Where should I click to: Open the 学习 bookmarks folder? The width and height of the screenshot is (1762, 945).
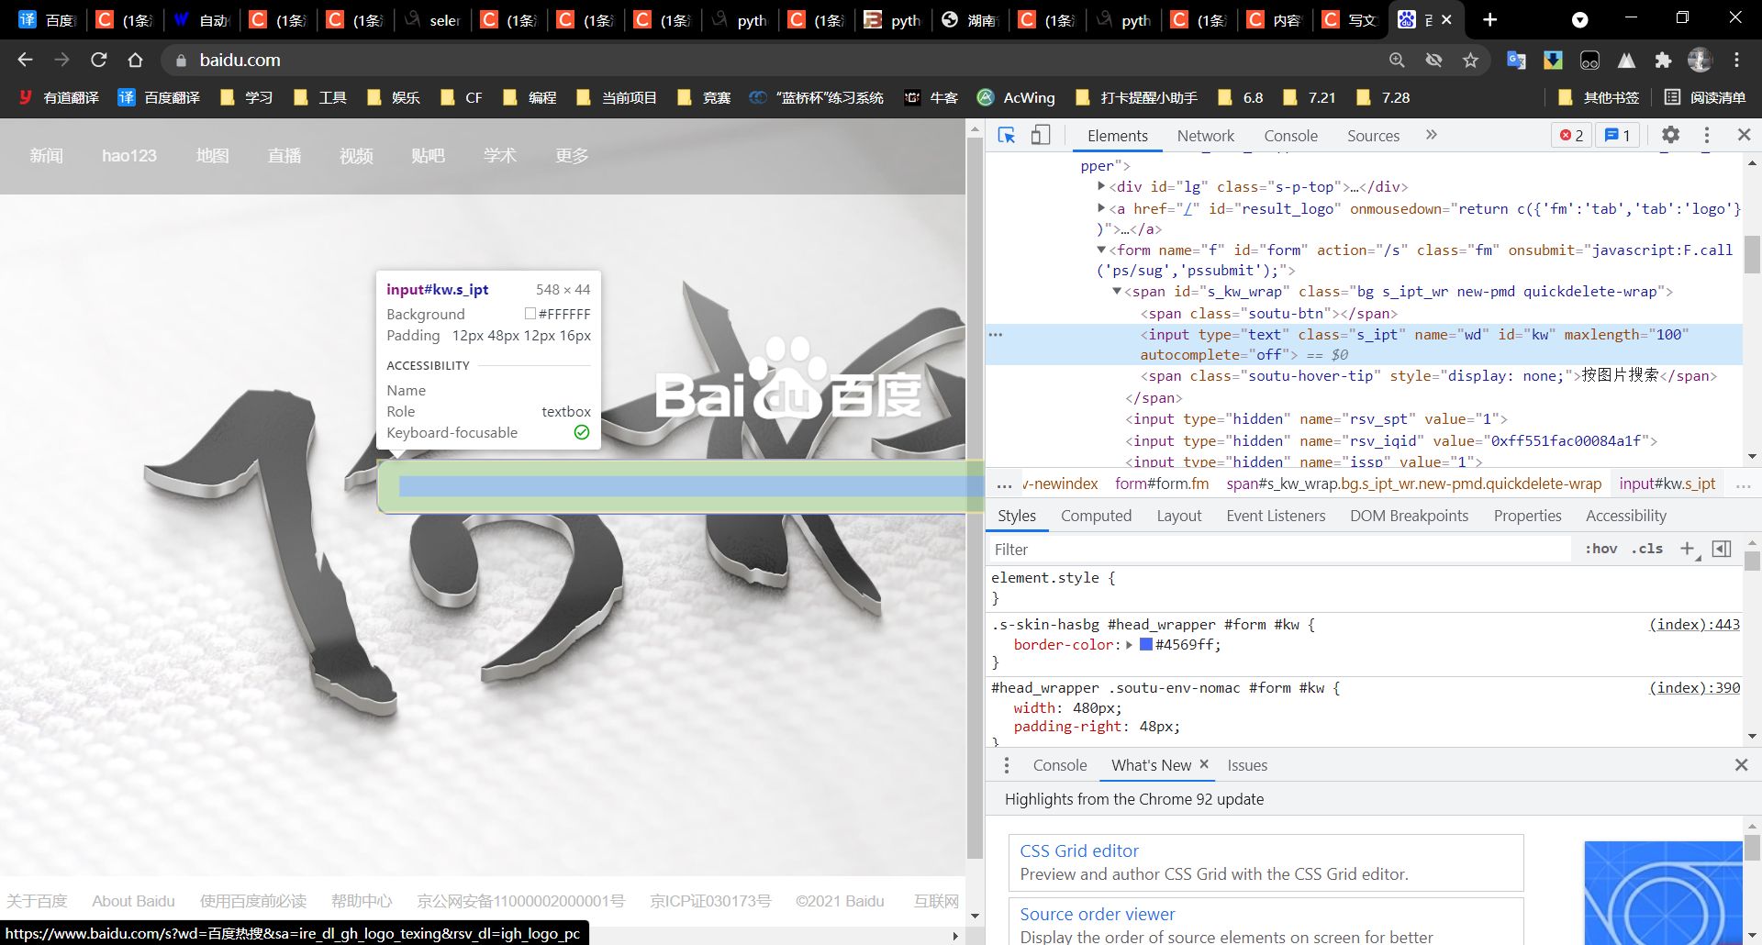(x=246, y=97)
